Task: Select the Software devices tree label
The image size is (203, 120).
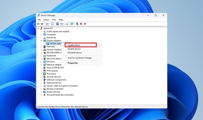Action: coord(54,83)
